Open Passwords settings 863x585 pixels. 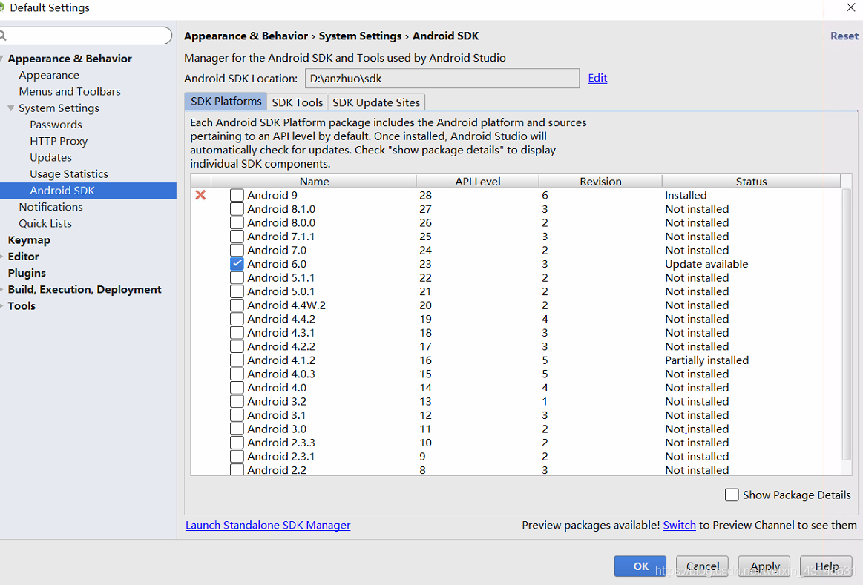pyautogui.click(x=56, y=125)
